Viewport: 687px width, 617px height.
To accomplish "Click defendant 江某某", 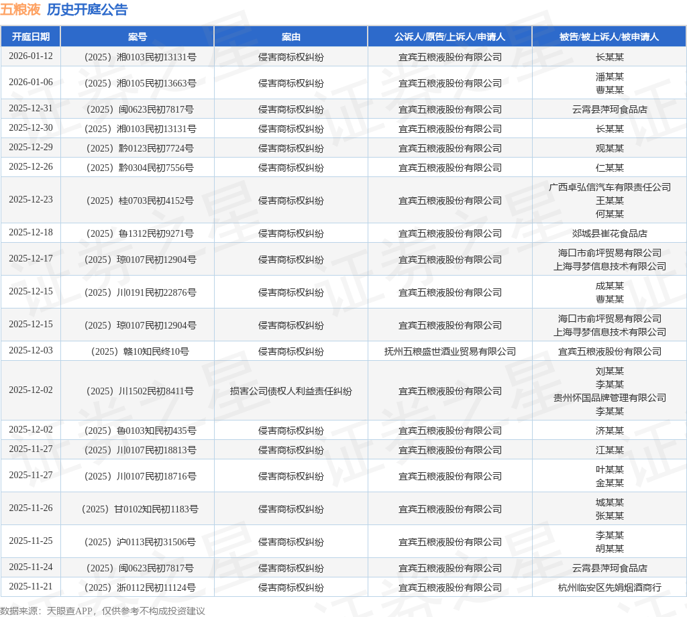I will (609, 450).
